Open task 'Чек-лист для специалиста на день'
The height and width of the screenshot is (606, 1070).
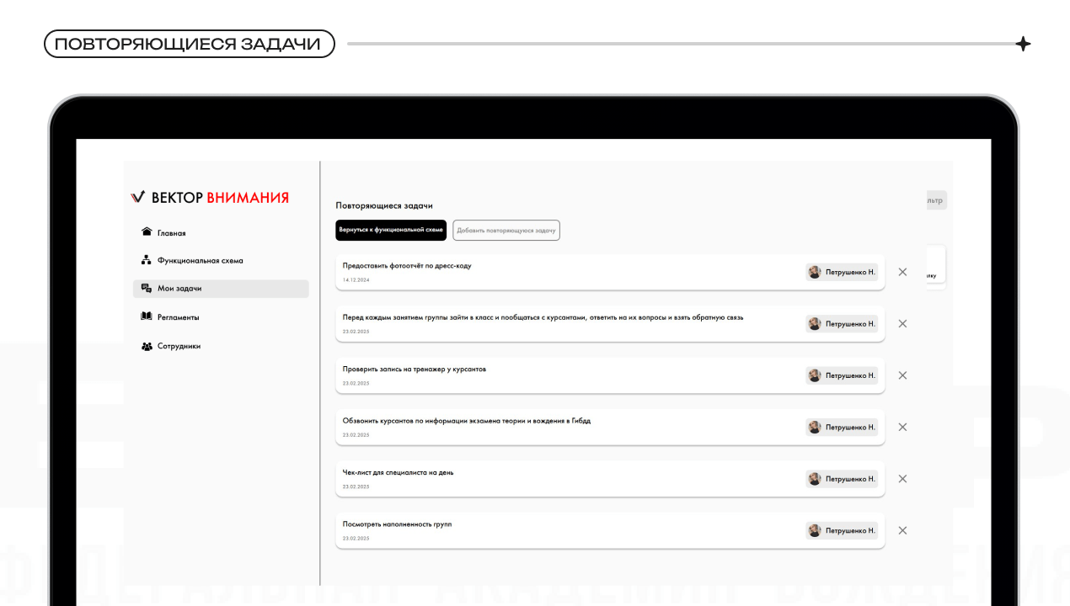click(x=610, y=479)
